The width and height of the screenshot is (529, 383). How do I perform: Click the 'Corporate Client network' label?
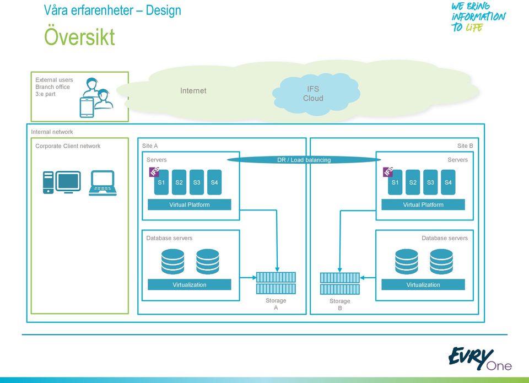[x=68, y=146]
